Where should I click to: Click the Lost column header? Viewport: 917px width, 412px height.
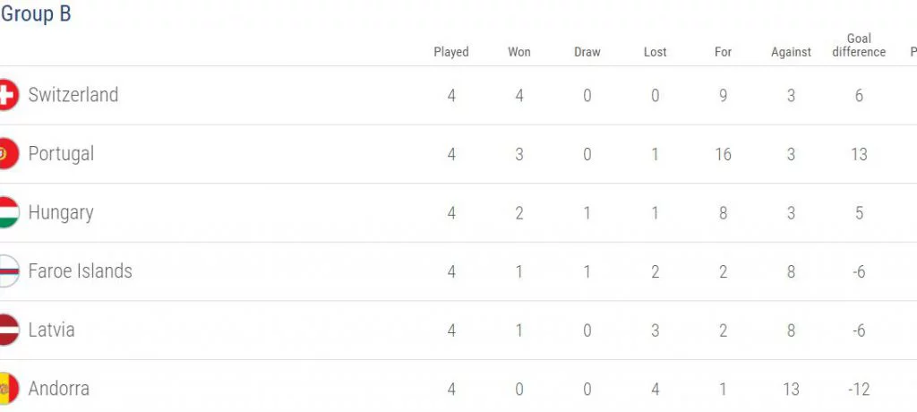pyautogui.click(x=656, y=52)
